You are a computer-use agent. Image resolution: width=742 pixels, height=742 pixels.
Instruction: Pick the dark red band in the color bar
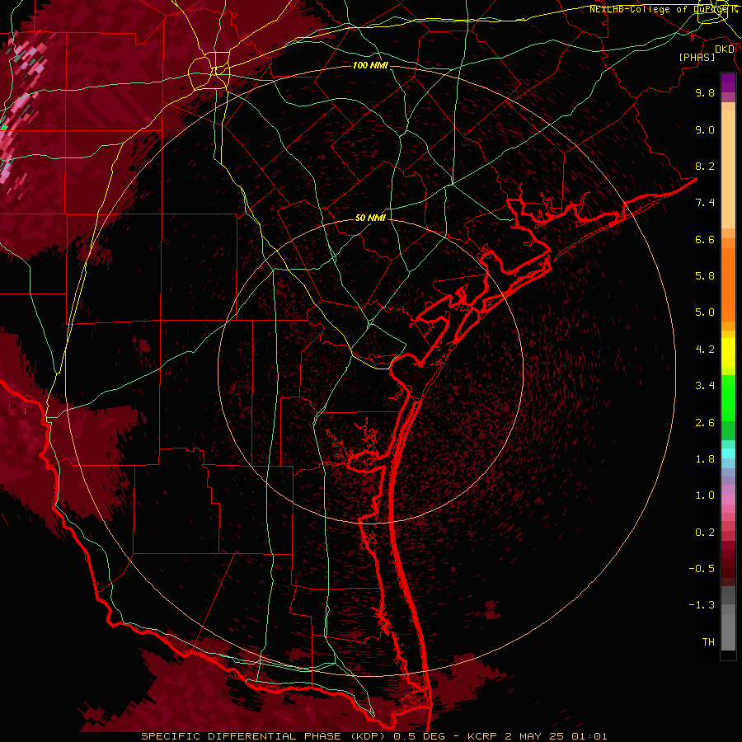(x=728, y=559)
